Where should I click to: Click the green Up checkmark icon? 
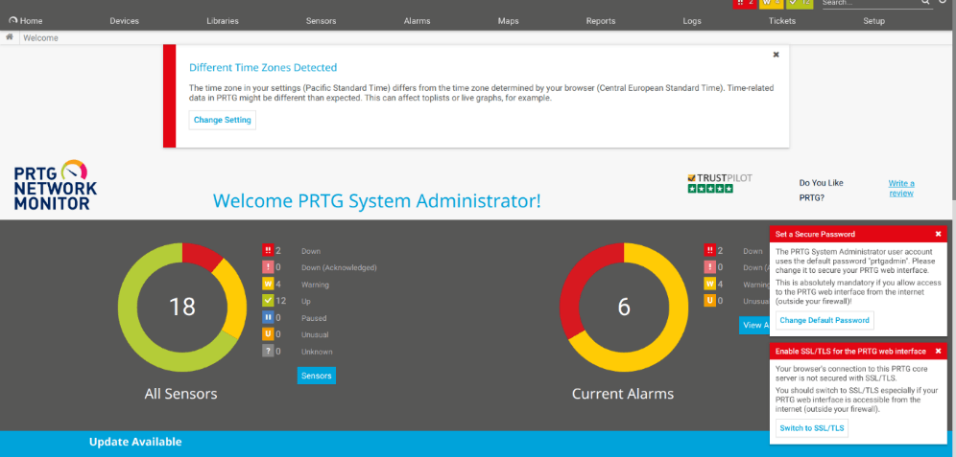tap(268, 301)
